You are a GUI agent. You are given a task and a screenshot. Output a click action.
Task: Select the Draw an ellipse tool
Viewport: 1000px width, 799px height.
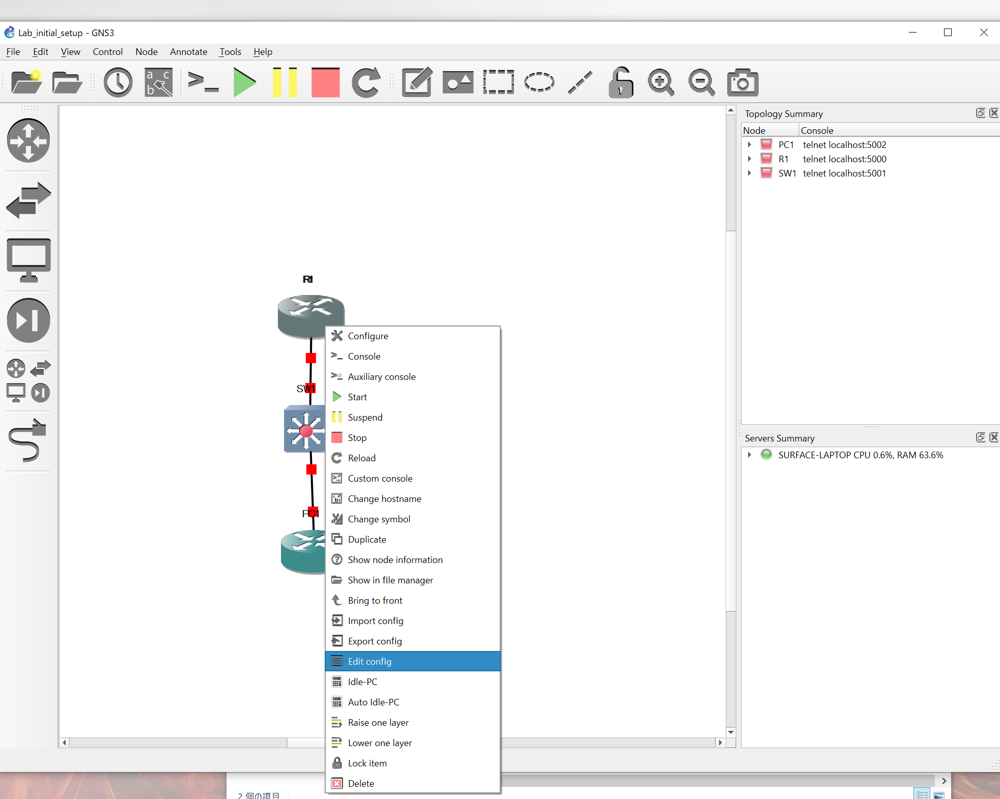(539, 82)
